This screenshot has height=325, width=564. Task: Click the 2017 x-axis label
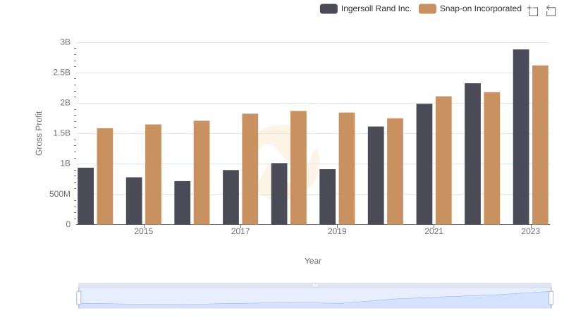pos(240,231)
